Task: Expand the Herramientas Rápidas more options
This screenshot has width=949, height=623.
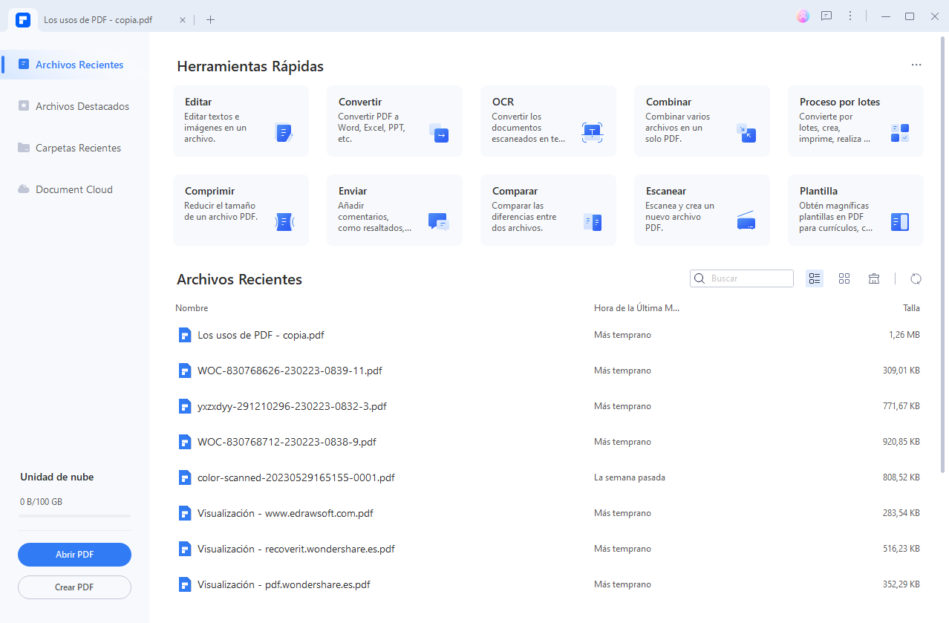Action: tap(916, 65)
